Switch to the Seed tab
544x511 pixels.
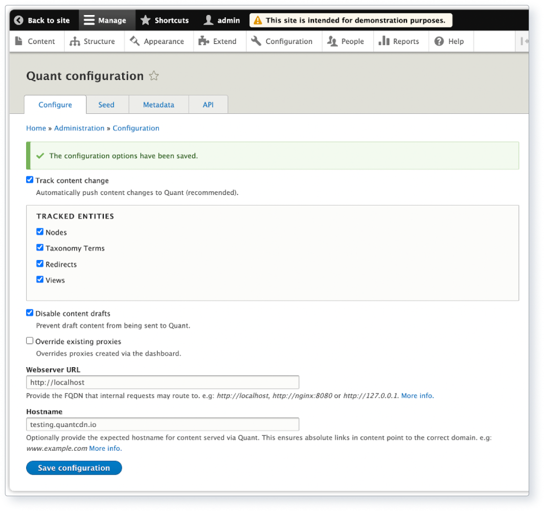click(106, 104)
